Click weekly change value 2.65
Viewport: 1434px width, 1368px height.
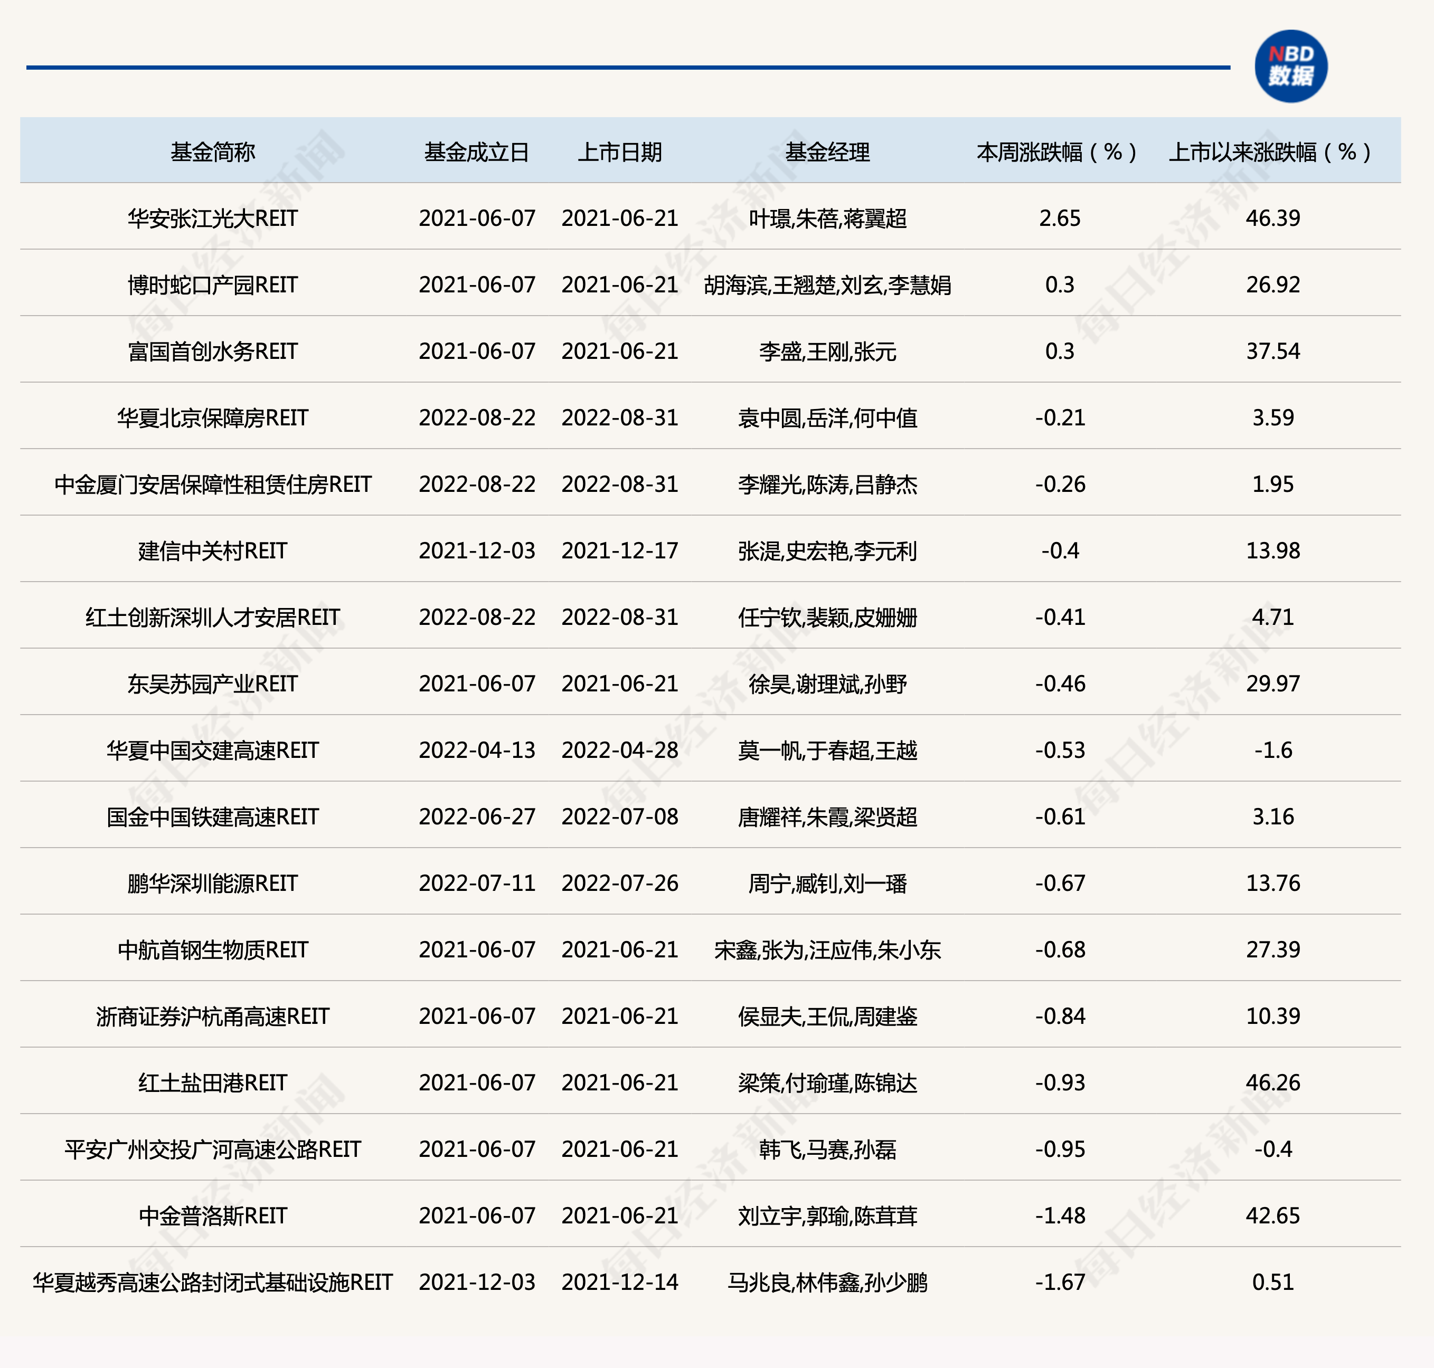coord(1059,218)
